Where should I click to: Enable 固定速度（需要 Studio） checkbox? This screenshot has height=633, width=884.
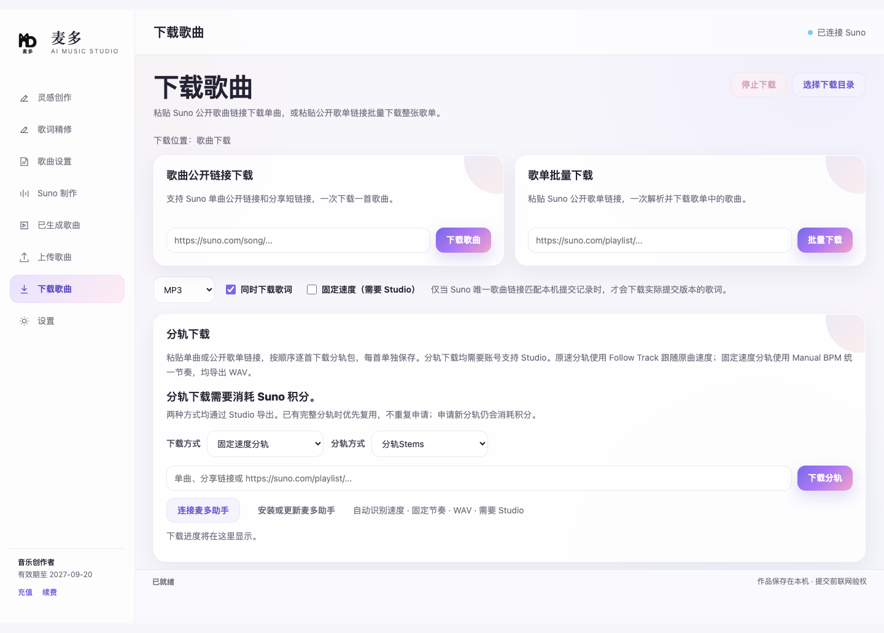312,290
